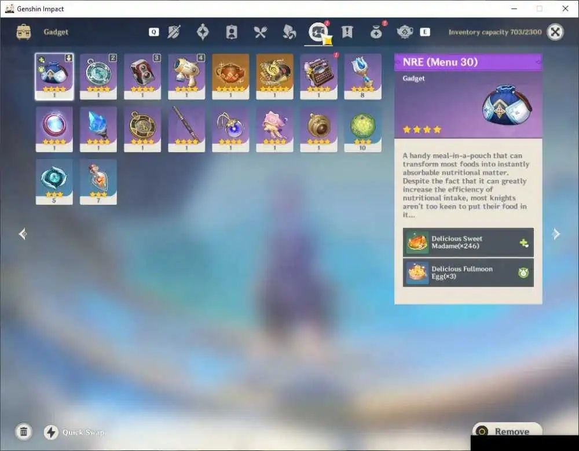The image size is (579, 451).
Task: Click the Quick Swap button
Action: (x=75, y=432)
